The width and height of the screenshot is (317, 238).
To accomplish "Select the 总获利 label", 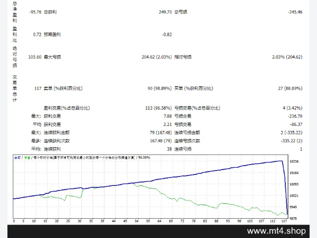I will tap(50, 12).
